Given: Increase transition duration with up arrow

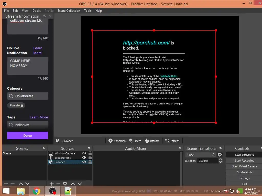Looking at the screenshot, I should [x=221, y=160].
